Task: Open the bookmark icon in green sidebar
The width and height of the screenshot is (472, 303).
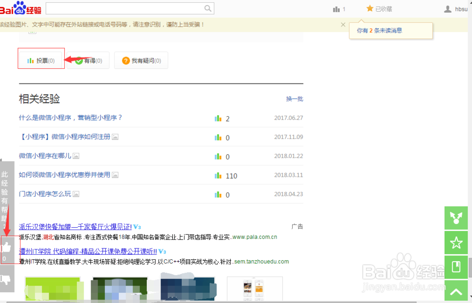Action: 455,267
